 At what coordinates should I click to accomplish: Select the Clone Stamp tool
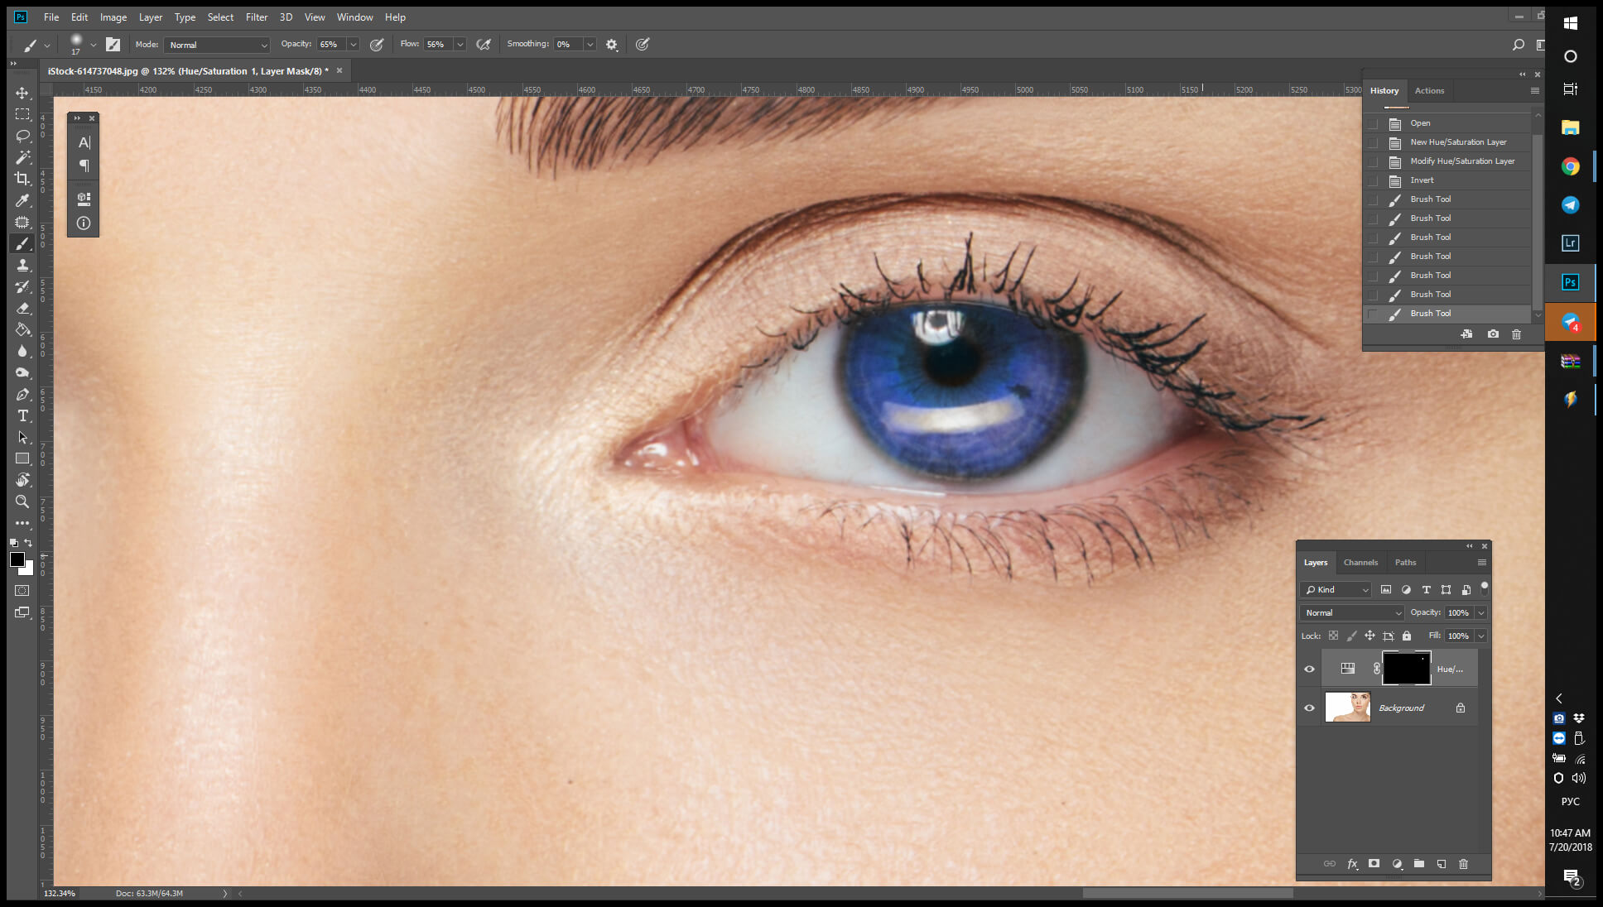point(22,264)
